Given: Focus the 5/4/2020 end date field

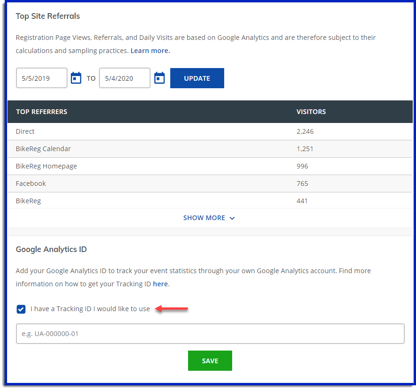Looking at the screenshot, I should (125, 78).
